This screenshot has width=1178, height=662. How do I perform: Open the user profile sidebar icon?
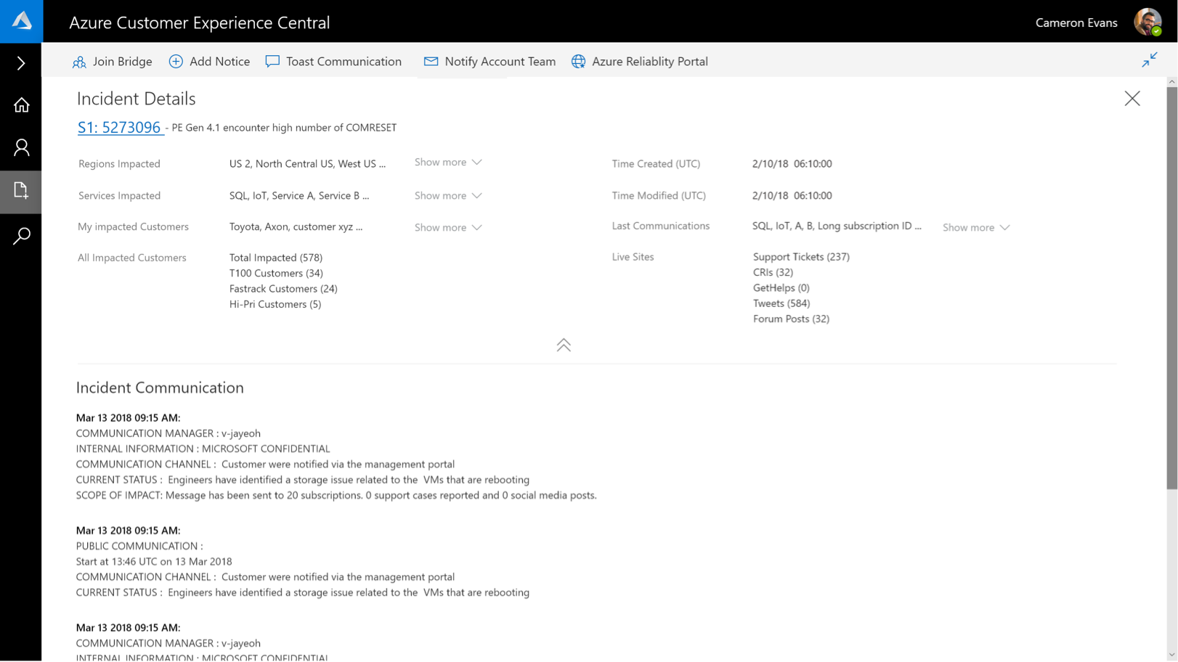(21, 148)
